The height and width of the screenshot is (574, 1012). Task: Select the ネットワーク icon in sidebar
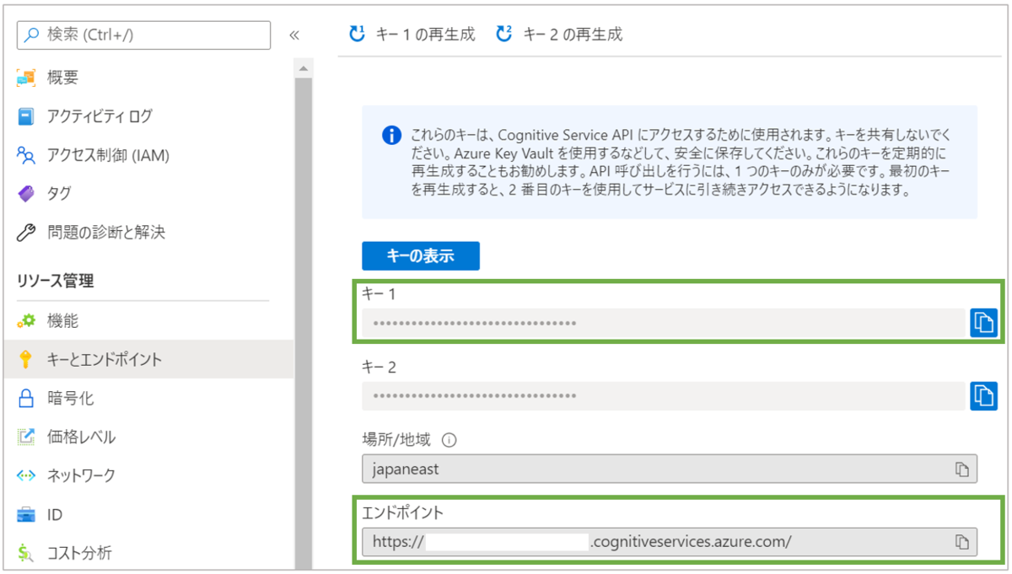pos(26,475)
